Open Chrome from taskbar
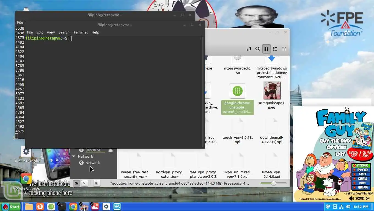Image resolution: width=374 pixels, height=211 pixels. pos(73,207)
